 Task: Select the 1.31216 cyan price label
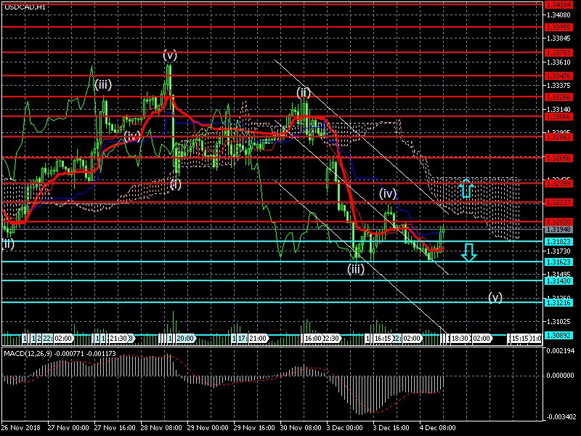tap(558, 303)
